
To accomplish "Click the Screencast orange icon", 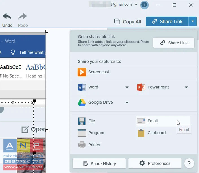I will tap(82, 72).
